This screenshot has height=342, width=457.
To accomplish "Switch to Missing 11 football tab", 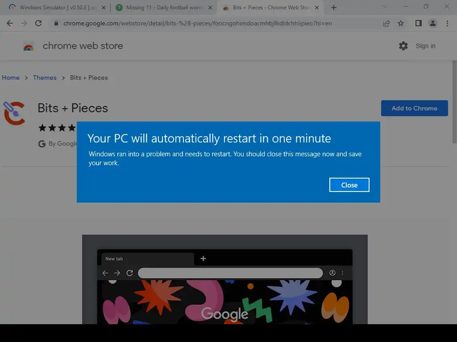I will [164, 8].
